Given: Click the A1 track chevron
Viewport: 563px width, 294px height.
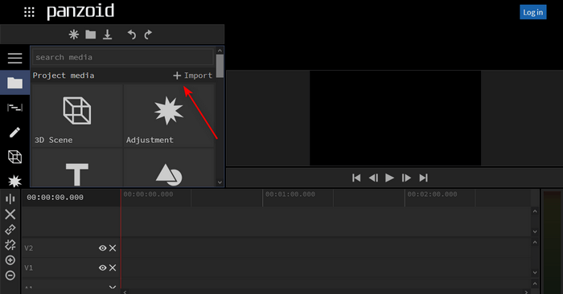Looking at the screenshot, I should pos(113,287).
